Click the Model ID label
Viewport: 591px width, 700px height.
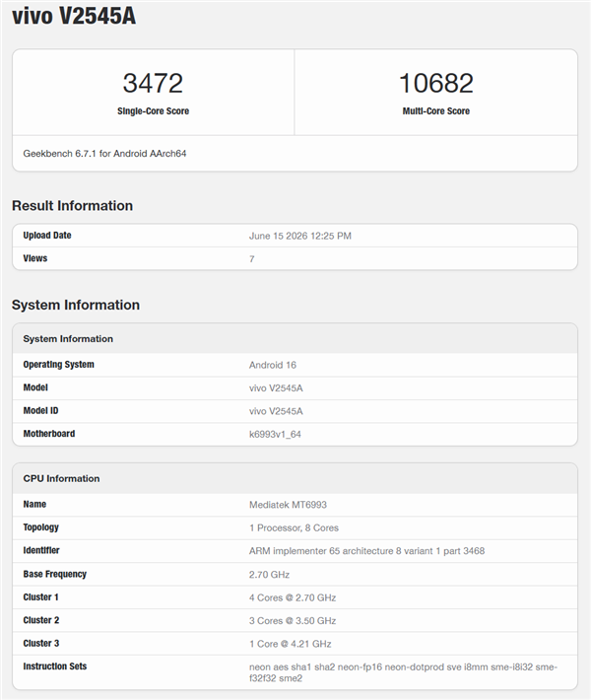[40, 411]
